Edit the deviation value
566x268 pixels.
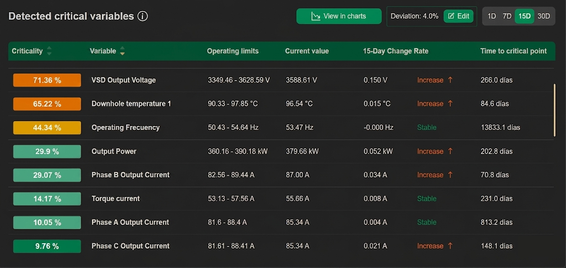pyautogui.click(x=458, y=16)
